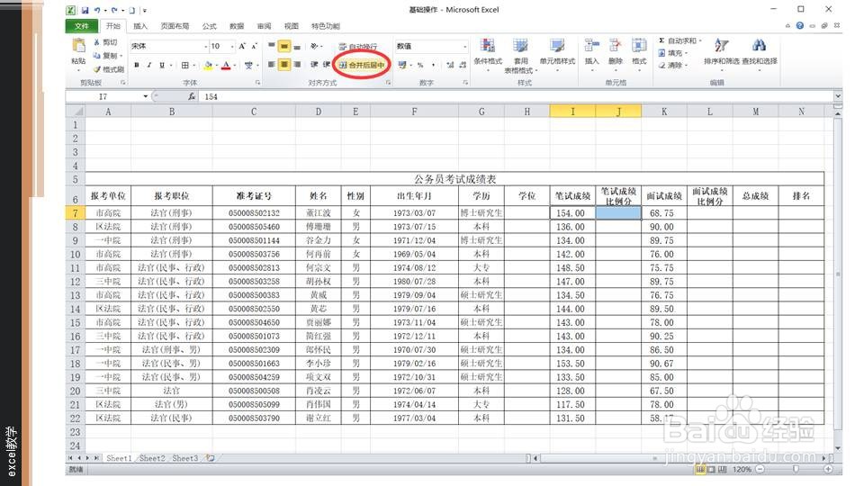Switch to the Sheet2 worksheet tab
Viewport: 864px width, 486px height.
pyautogui.click(x=152, y=458)
